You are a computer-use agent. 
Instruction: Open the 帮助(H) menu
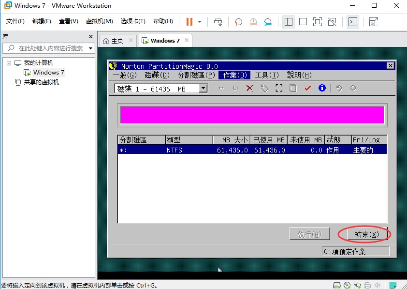[x=163, y=21]
